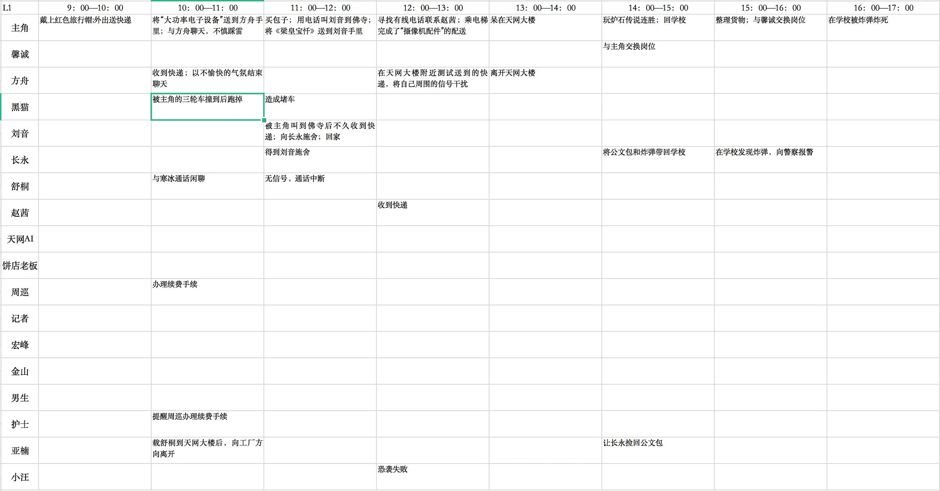Select the row label '记者'

20,318
